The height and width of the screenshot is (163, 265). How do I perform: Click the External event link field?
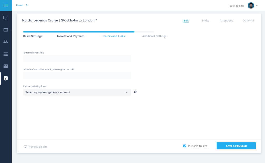click(x=77, y=58)
